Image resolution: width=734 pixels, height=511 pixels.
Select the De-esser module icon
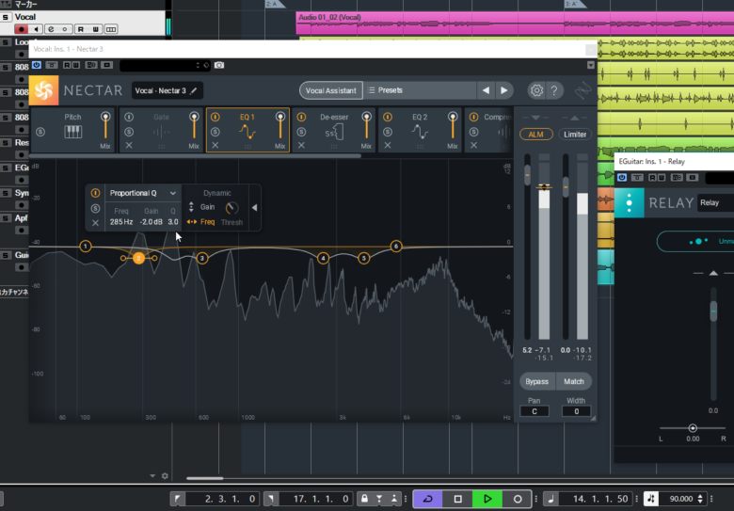(x=334, y=133)
